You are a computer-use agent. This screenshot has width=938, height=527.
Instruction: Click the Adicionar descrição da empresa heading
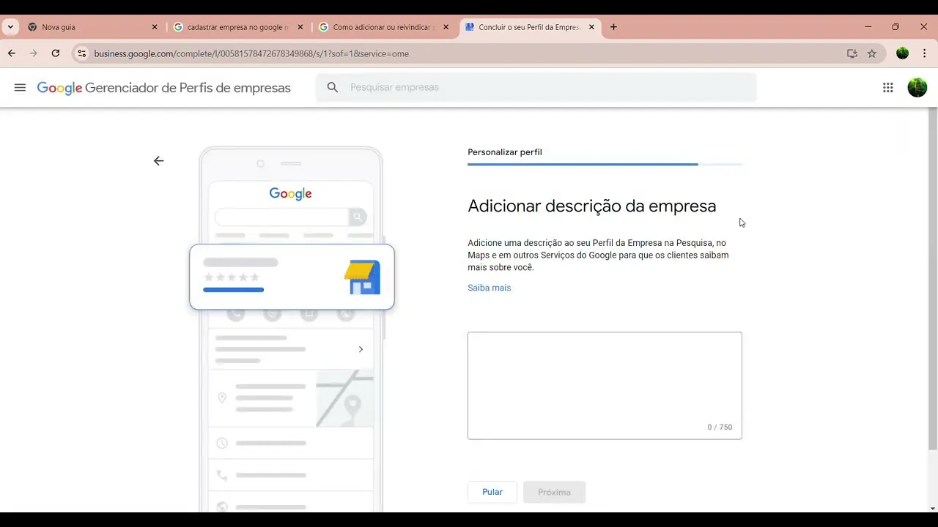point(591,206)
